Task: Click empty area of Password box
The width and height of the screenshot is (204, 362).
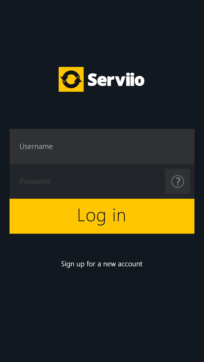Action: coord(106,181)
